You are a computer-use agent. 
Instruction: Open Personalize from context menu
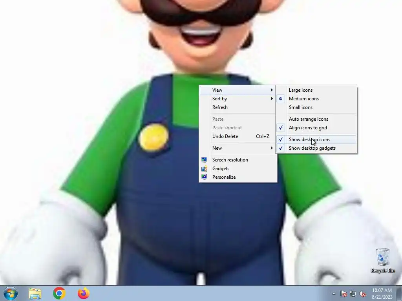point(238,177)
